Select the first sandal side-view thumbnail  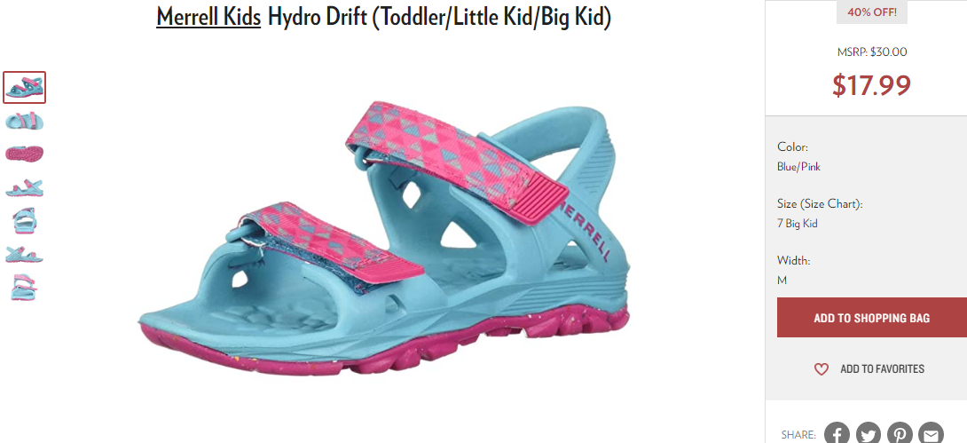point(25,88)
